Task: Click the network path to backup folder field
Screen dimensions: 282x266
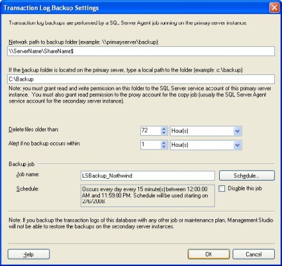Action: (141, 51)
